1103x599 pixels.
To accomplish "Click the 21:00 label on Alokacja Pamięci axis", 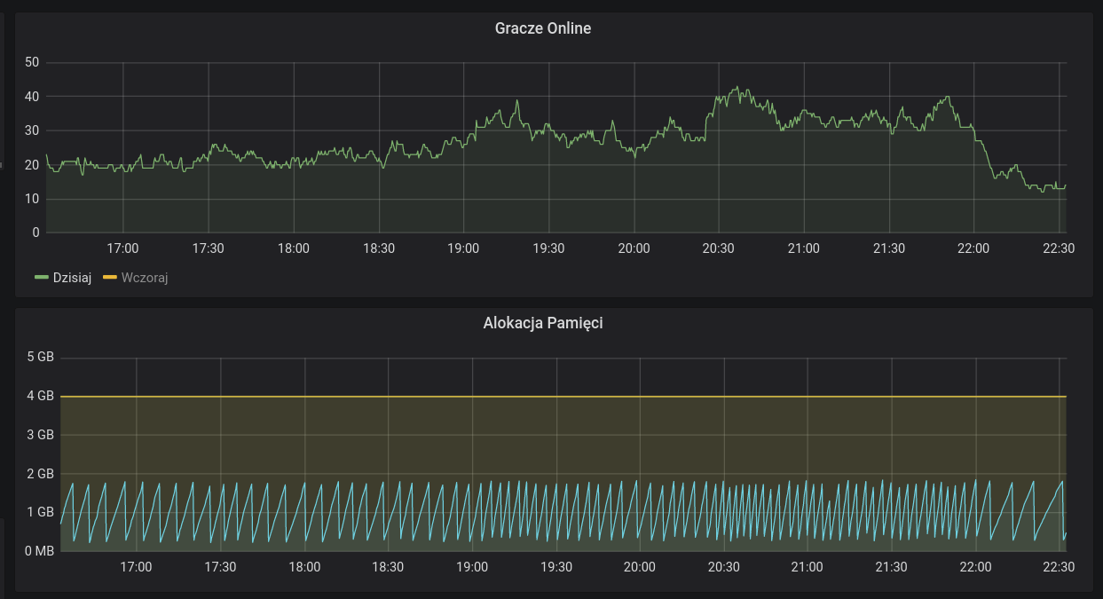I will coord(807,567).
